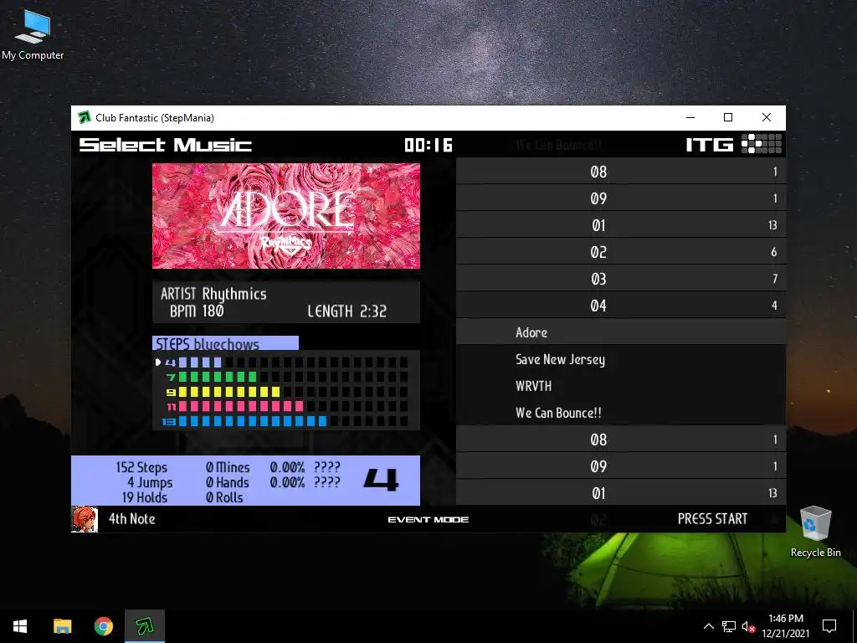The height and width of the screenshot is (643, 857).
Task: Open the network status tray icon
Action: [729, 626]
